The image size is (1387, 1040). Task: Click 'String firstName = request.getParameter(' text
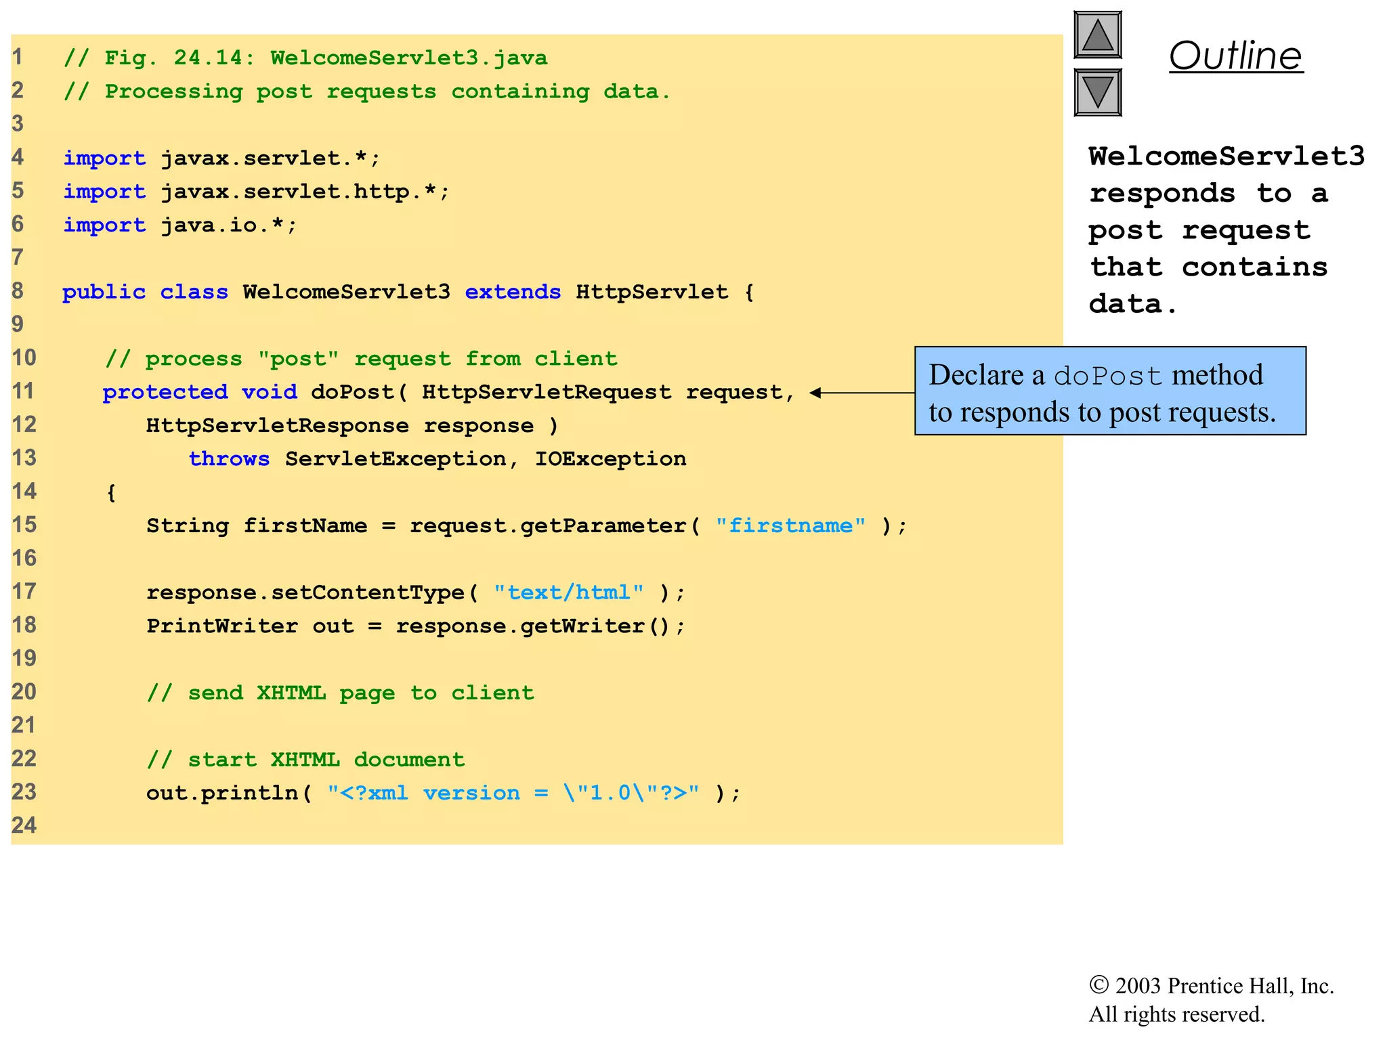[x=423, y=525]
